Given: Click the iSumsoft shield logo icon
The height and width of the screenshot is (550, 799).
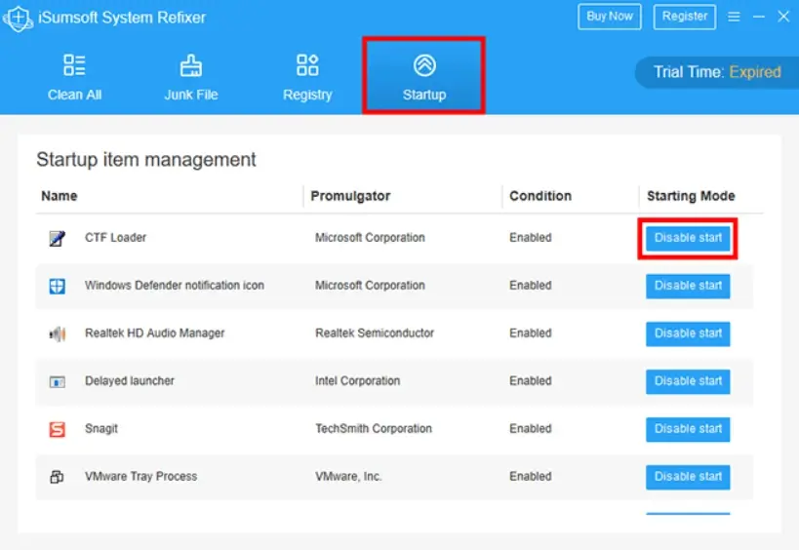Looking at the screenshot, I should tap(18, 19).
